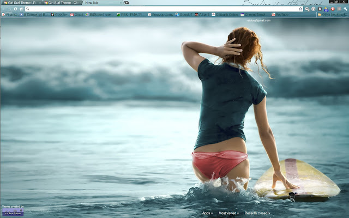This screenshot has width=349, height=218.
Task: Open the Google Translate bookmark
Action: pos(184,15)
